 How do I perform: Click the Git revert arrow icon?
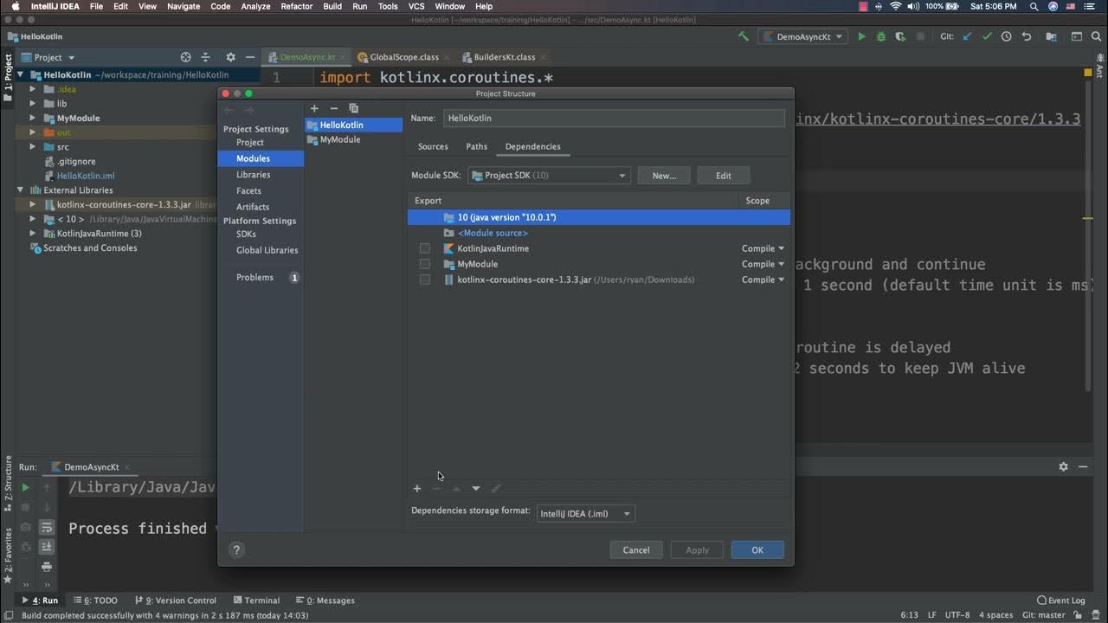click(x=1027, y=36)
